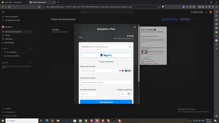This screenshot has height=123, width=219.
Task: Expand the Sin clasificar folder
Action: [3, 52]
